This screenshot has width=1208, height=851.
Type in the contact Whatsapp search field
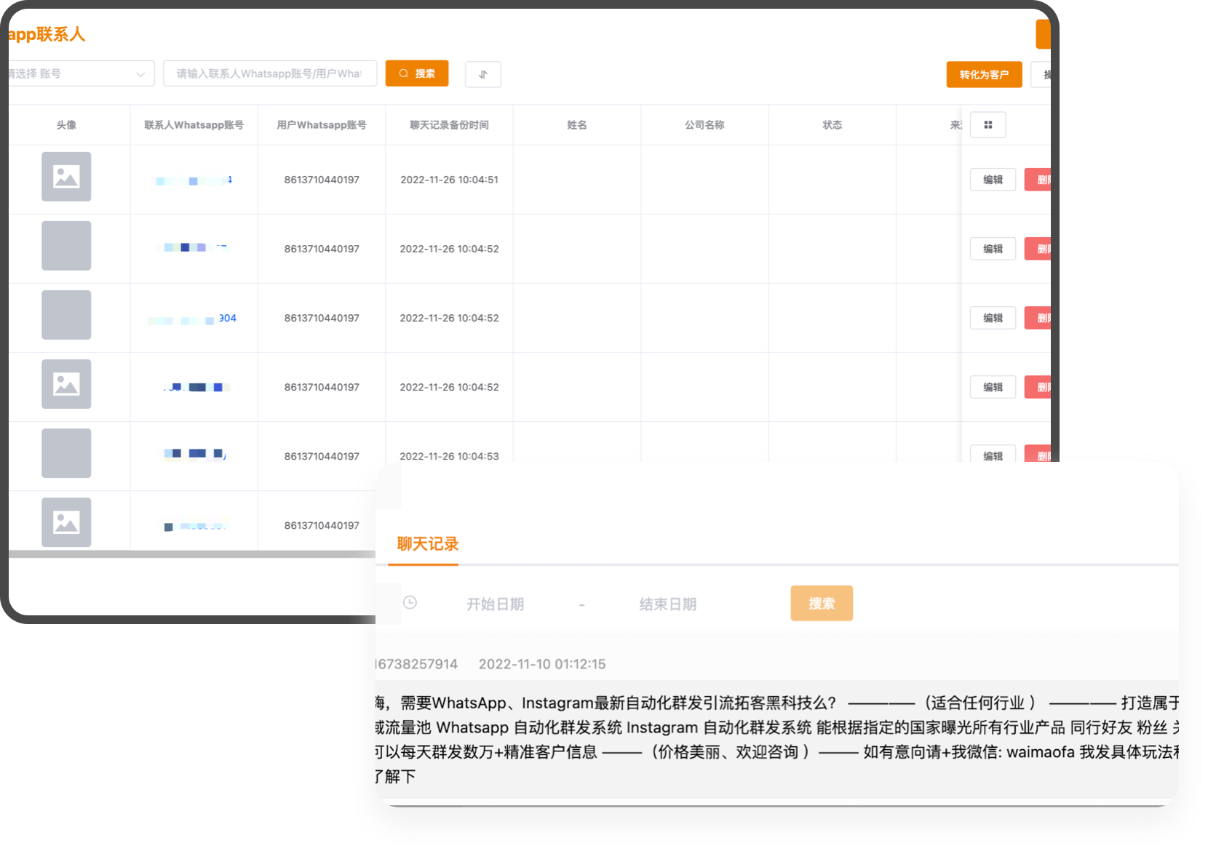pyautogui.click(x=270, y=73)
